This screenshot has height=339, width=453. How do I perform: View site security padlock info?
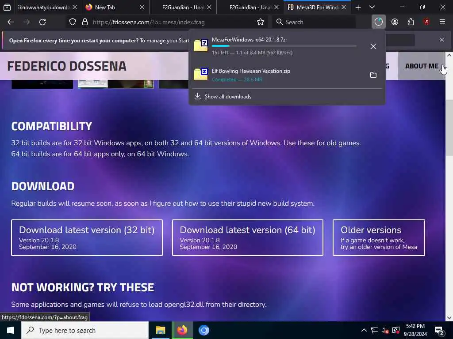(x=85, y=22)
